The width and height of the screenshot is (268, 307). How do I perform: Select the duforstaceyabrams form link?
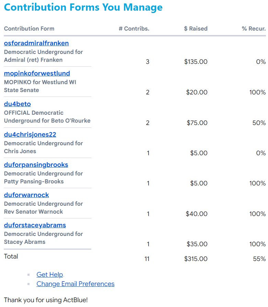[x=35, y=225]
